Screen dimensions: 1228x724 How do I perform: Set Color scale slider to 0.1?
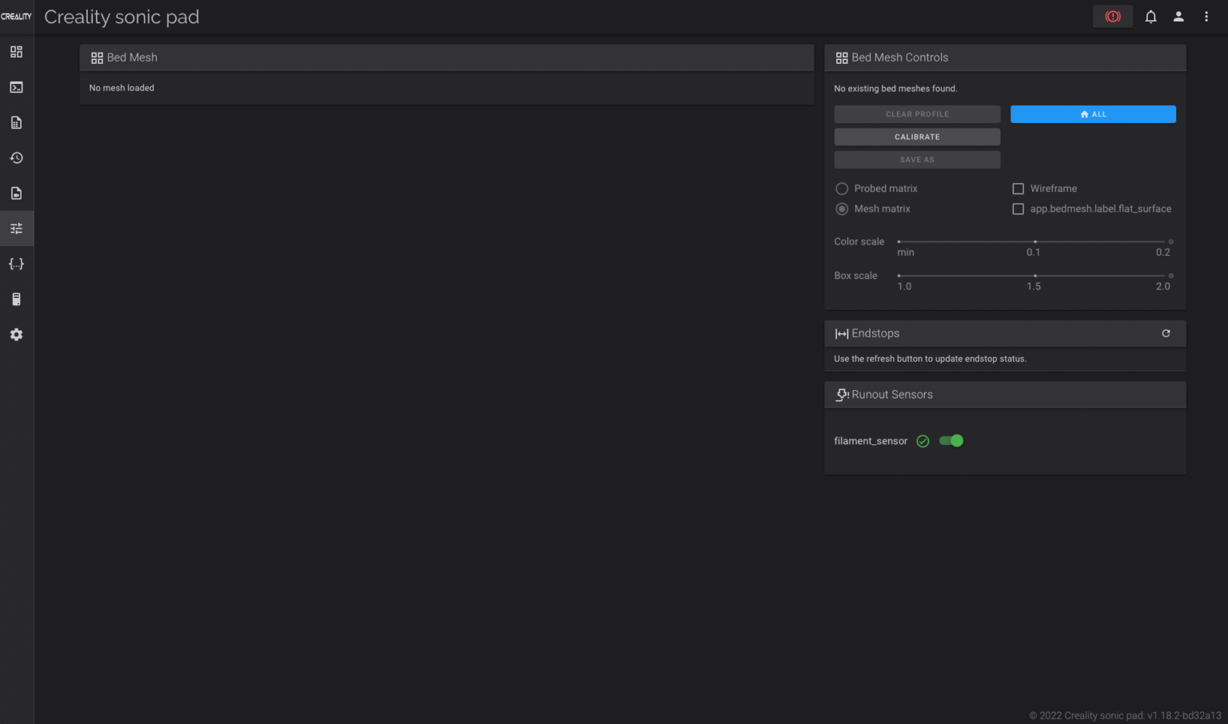tap(1035, 241)
